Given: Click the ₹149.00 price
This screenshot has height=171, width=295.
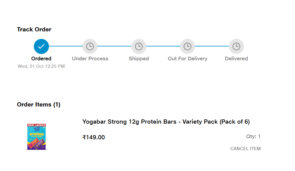Looking at the screenshot, I should coord(94,138).
